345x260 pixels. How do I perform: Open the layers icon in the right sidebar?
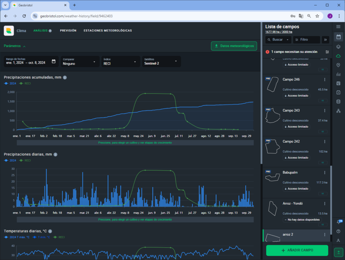click(x=338, y=46)
